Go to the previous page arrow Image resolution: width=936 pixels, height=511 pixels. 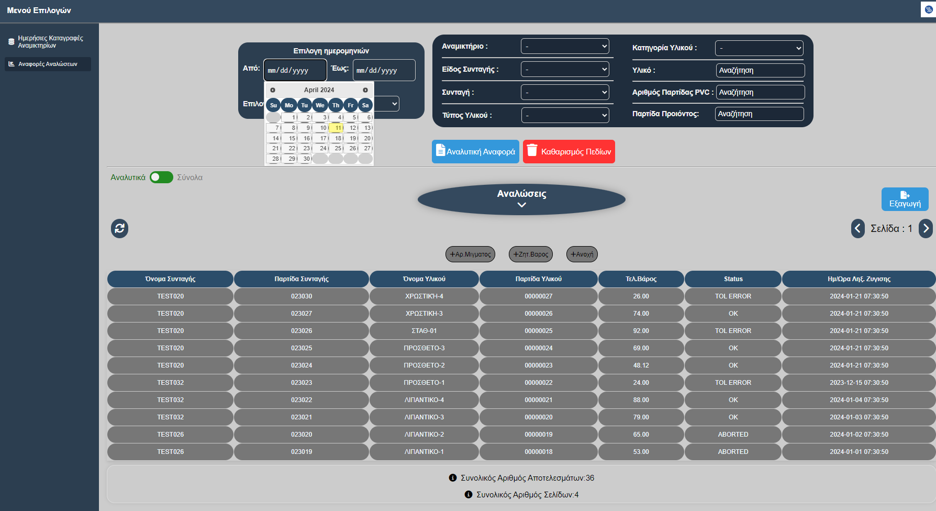pyautogui.click(x=857, y=228)
